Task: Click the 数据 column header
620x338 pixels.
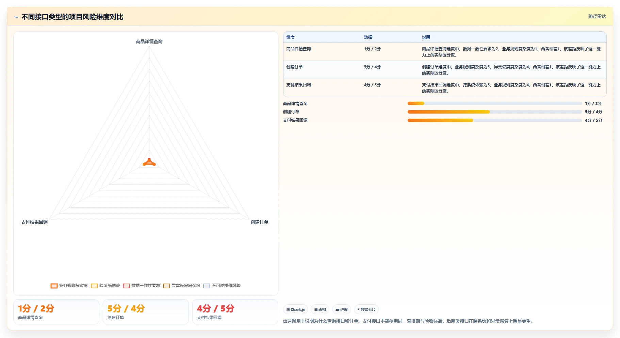Action: 368,37
